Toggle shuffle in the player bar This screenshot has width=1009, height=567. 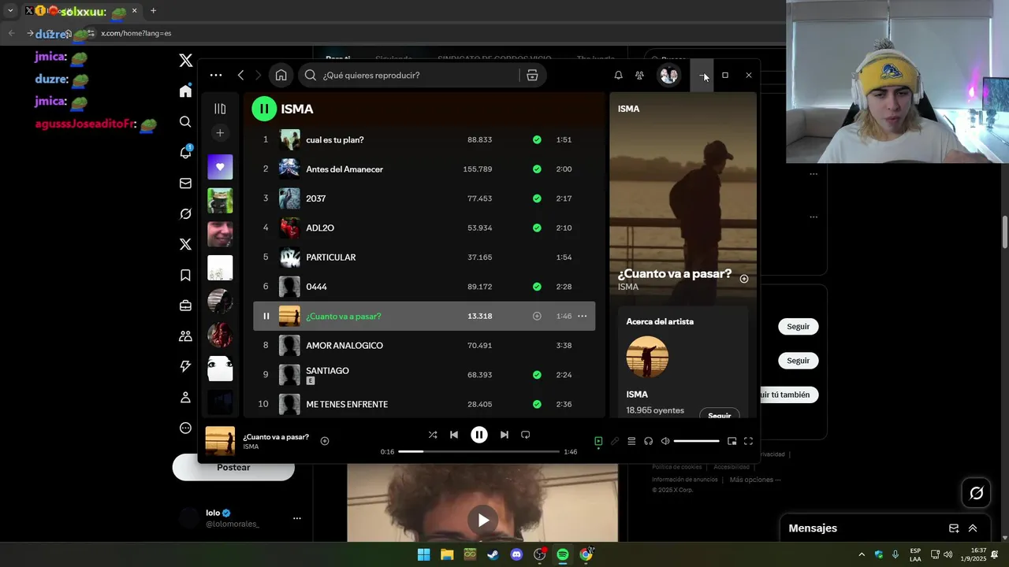click(433, 435)
